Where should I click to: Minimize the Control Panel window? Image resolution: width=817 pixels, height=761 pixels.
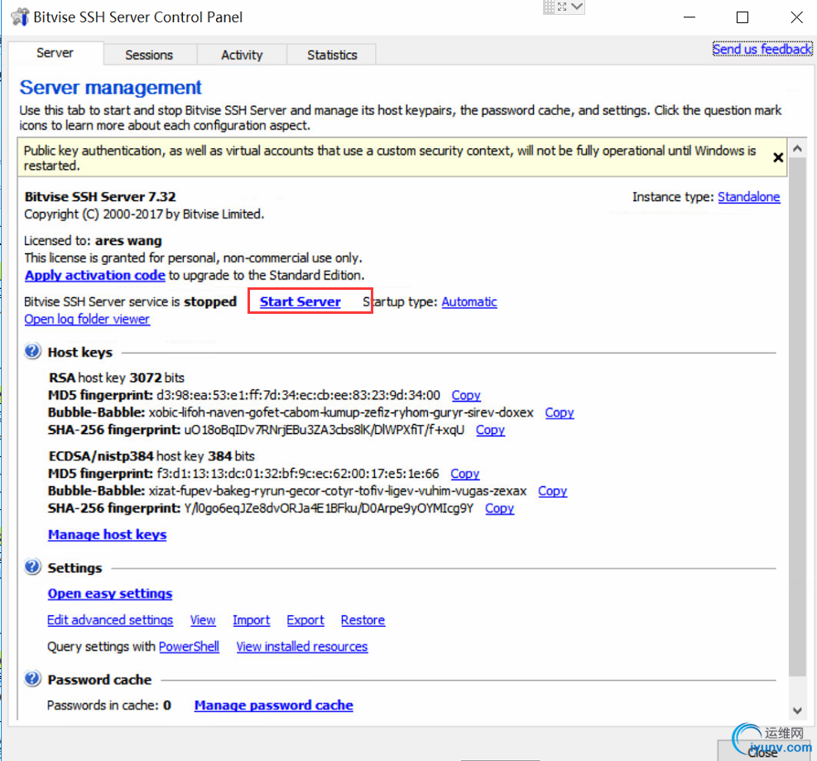point(690,17)
